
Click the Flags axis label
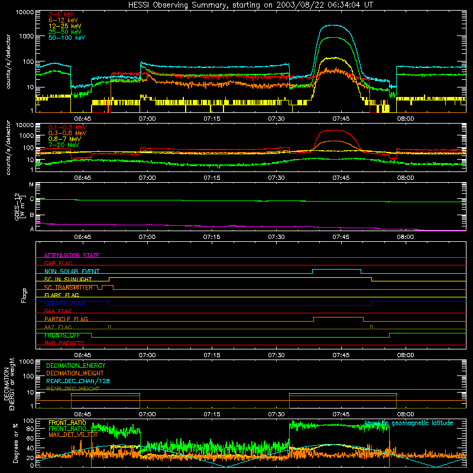[x=24, y=295]
